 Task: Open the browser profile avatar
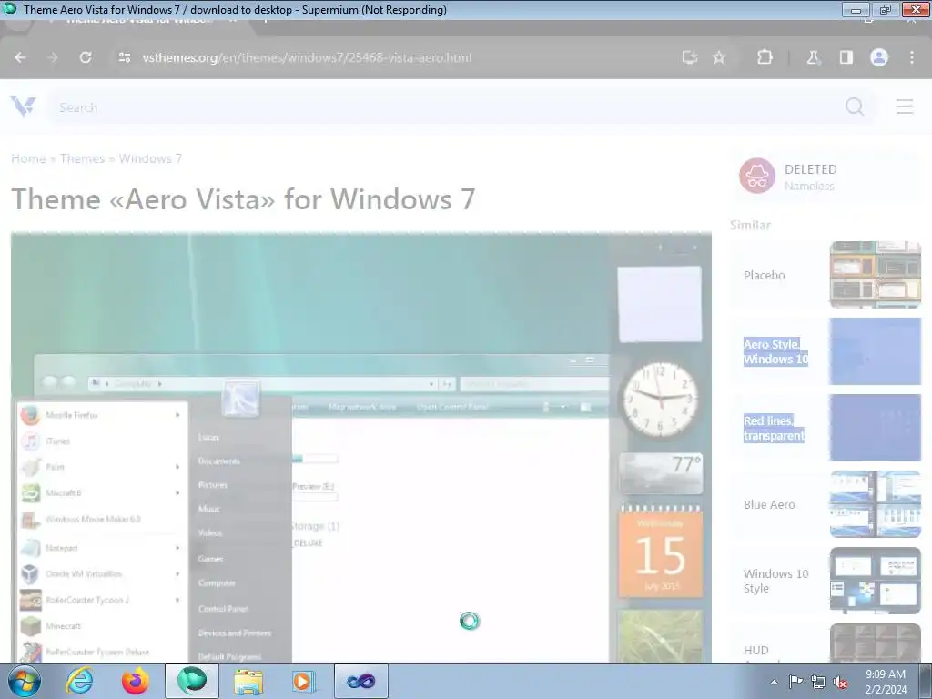[879, 57]
